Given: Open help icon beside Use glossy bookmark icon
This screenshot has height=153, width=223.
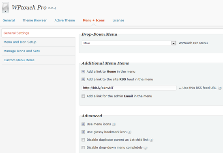Looking at the screenshot, I should pyautogui.click(x=129, y=132).
